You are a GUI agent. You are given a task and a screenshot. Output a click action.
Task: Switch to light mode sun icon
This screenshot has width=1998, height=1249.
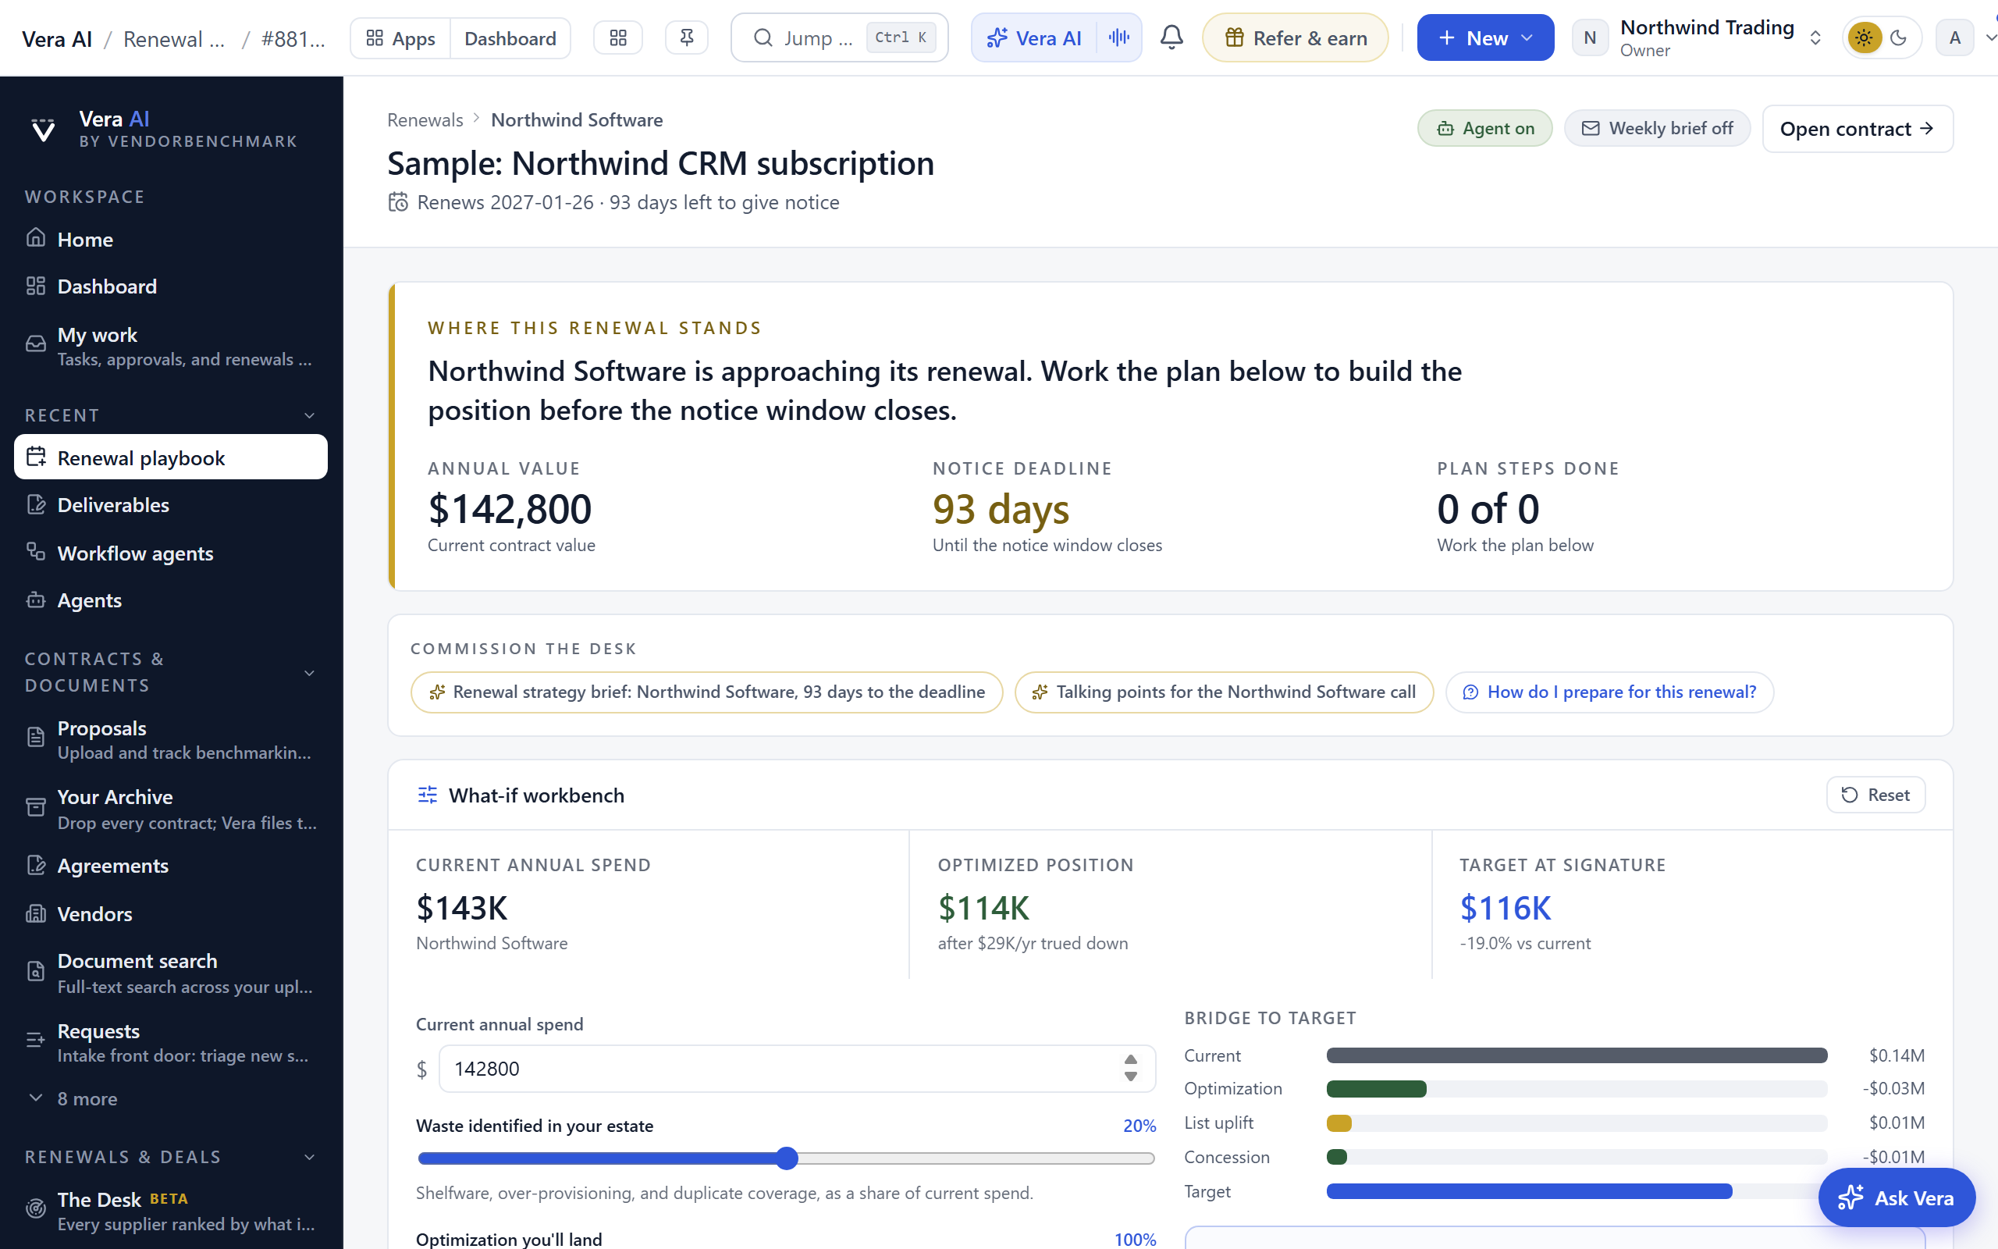tap(1864, 38)
